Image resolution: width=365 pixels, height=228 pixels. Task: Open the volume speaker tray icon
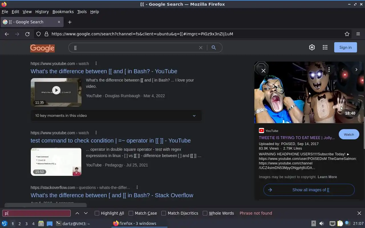(x=322, y=223)
